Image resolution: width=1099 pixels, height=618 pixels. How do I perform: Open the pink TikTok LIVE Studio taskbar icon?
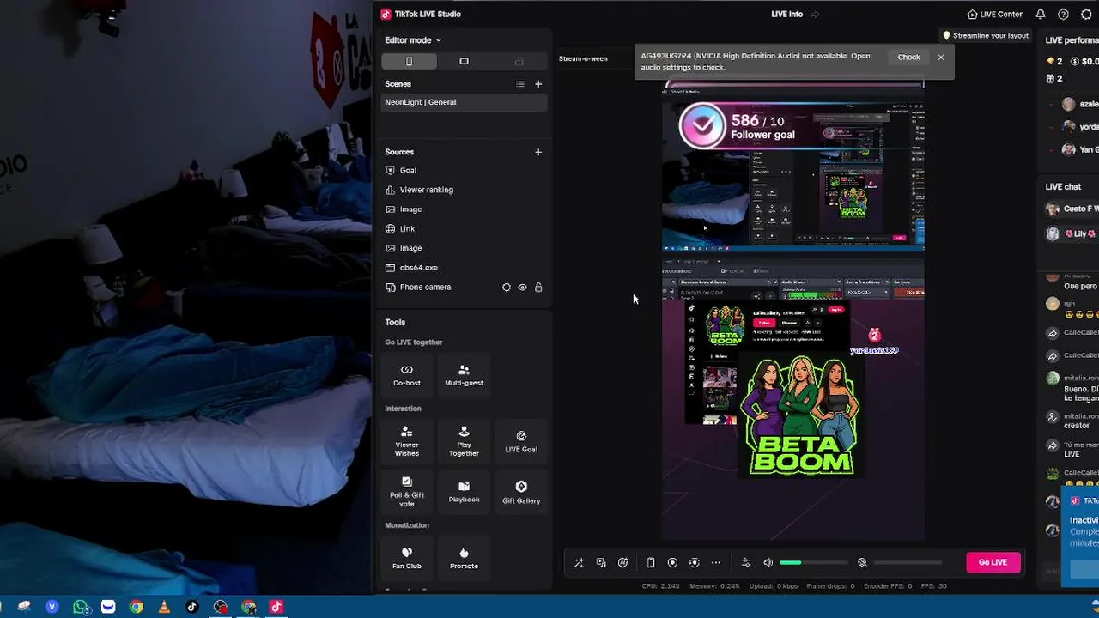click(276, 607)
